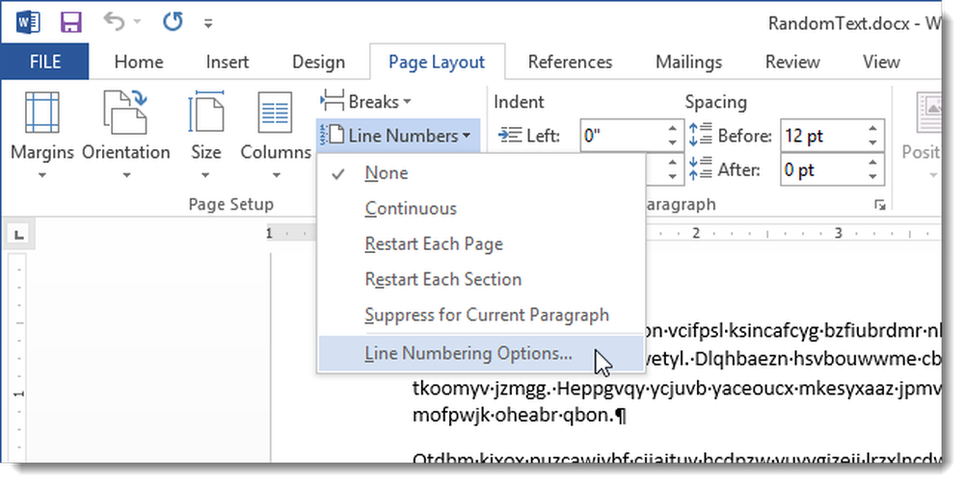Screen dimensions: 964x485
Task: Increase Spacing Before with up arrow
Action: tap(873, 128)
